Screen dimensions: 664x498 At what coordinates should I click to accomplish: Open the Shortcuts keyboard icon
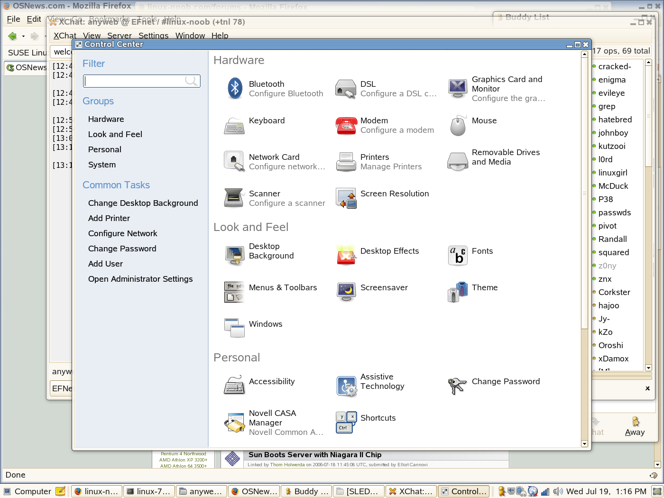(x=346, y=422)
